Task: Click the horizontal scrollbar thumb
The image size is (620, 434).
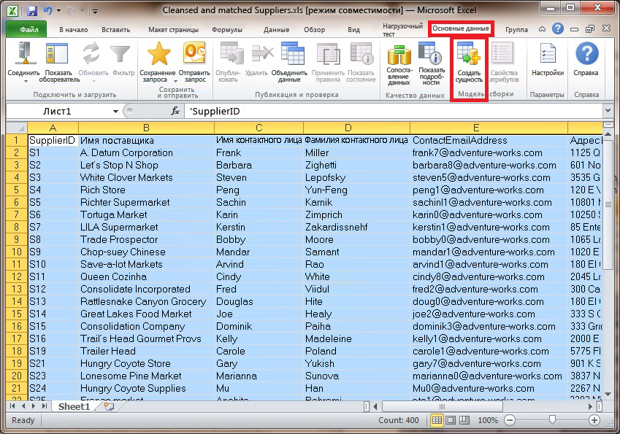Action: point(443,406)
